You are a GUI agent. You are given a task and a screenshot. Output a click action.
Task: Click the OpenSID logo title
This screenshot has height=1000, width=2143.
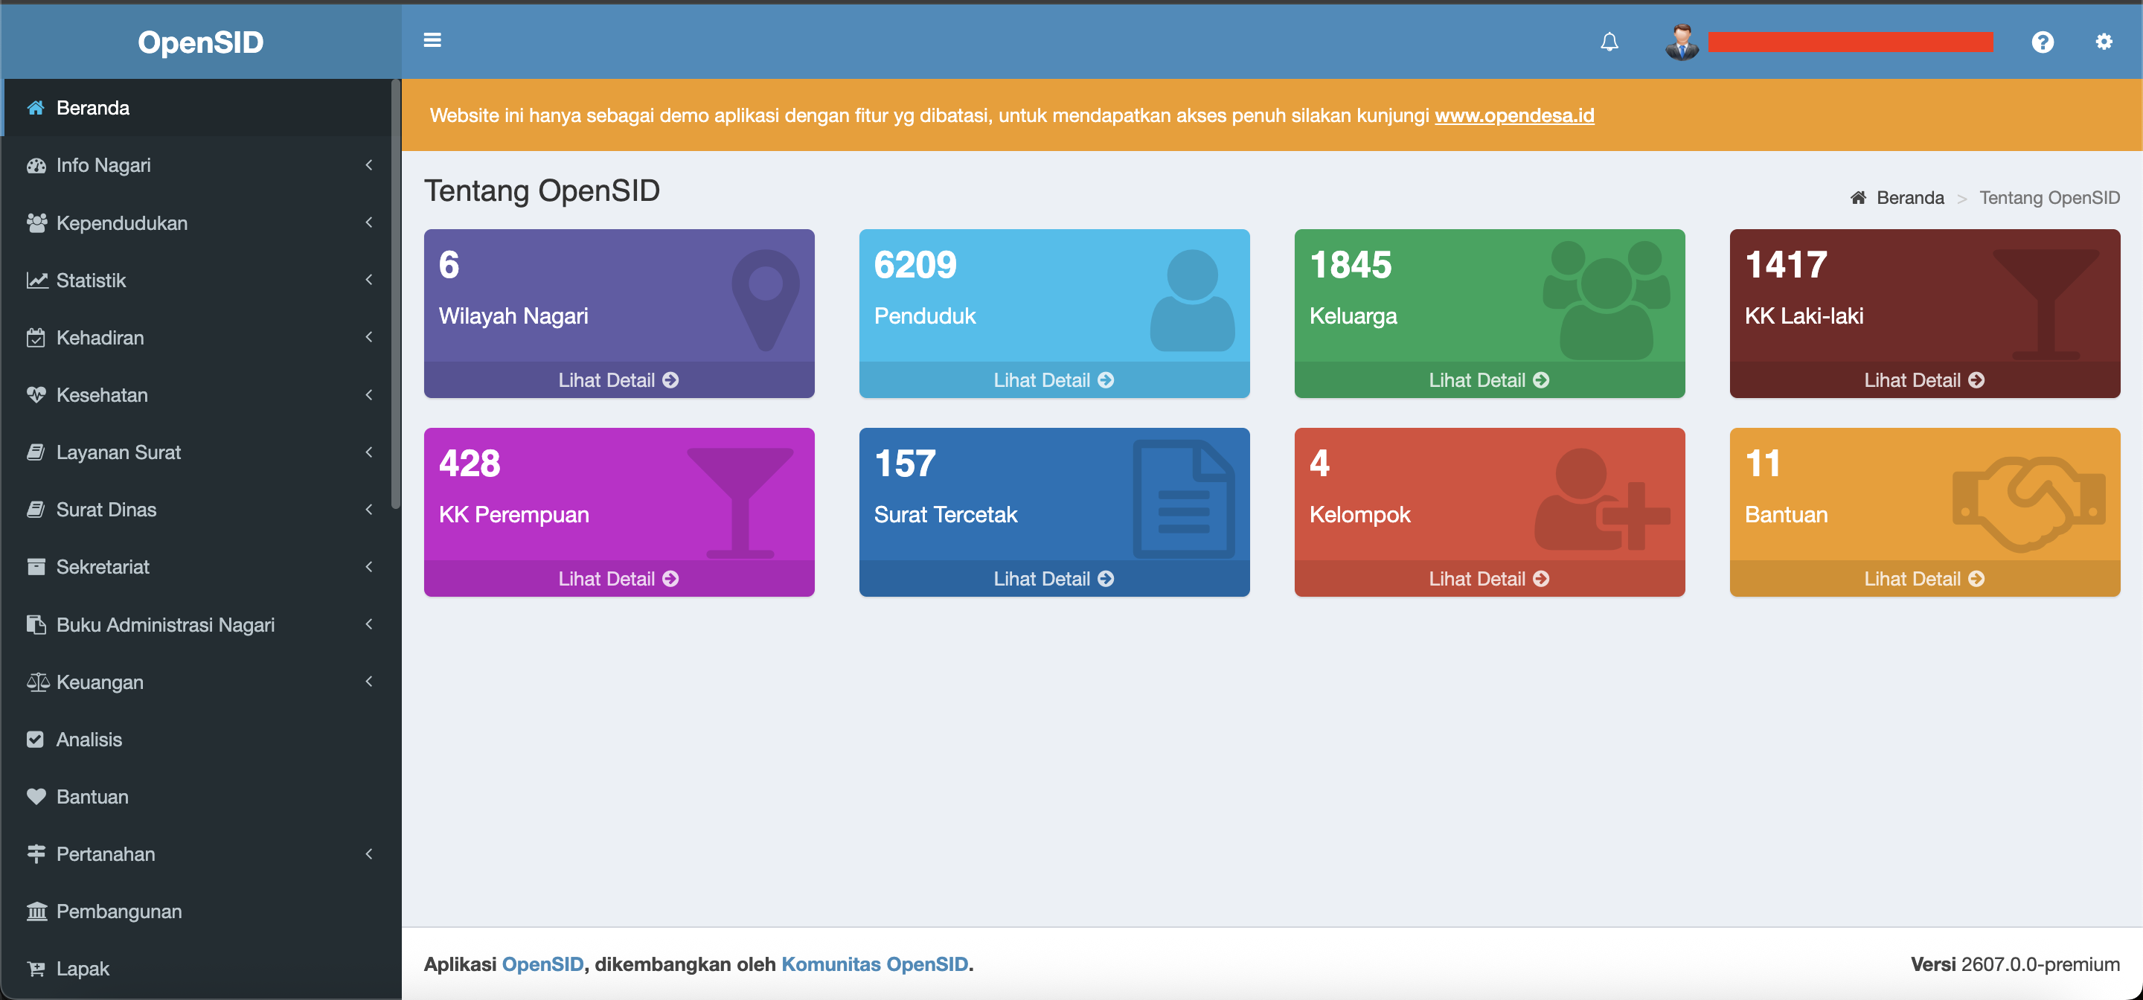[x=200, y=42]
